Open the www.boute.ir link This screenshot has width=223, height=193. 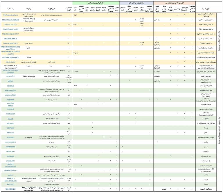coord(10,39)
